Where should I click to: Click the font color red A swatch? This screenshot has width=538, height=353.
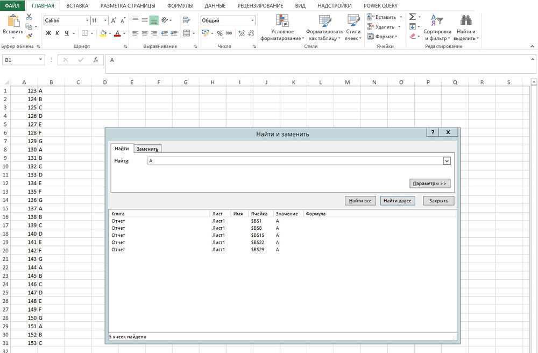coord(117,33)
